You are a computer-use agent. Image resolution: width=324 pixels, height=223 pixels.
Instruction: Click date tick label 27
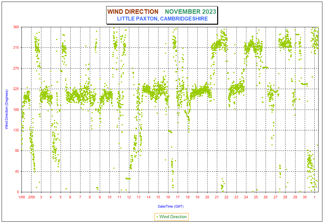pos(276,197)
